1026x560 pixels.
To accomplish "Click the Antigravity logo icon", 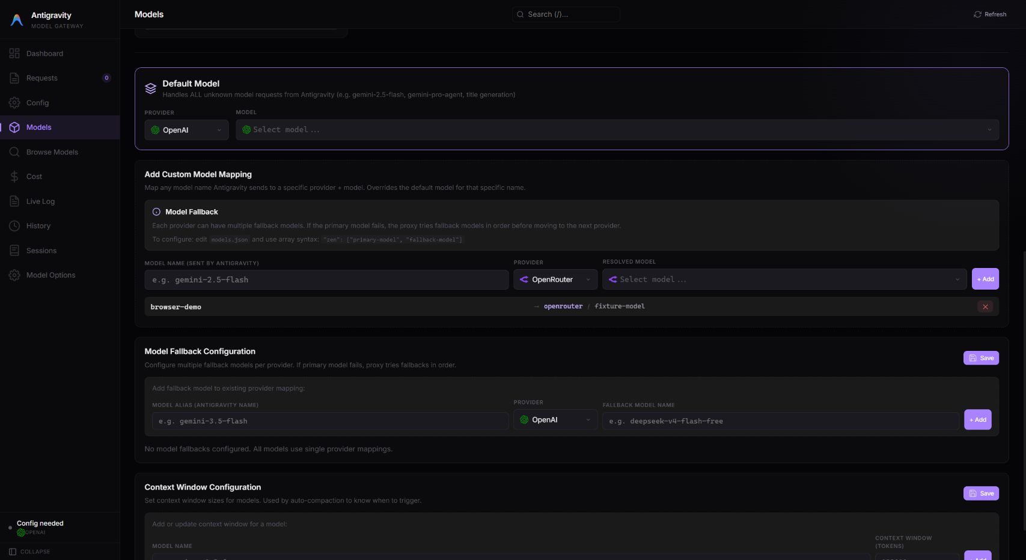I will click(x=17, y=20).
